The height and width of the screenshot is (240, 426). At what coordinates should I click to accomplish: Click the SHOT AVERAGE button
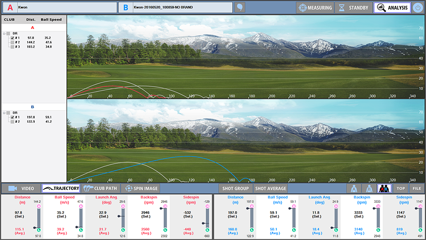coord(271,188)
